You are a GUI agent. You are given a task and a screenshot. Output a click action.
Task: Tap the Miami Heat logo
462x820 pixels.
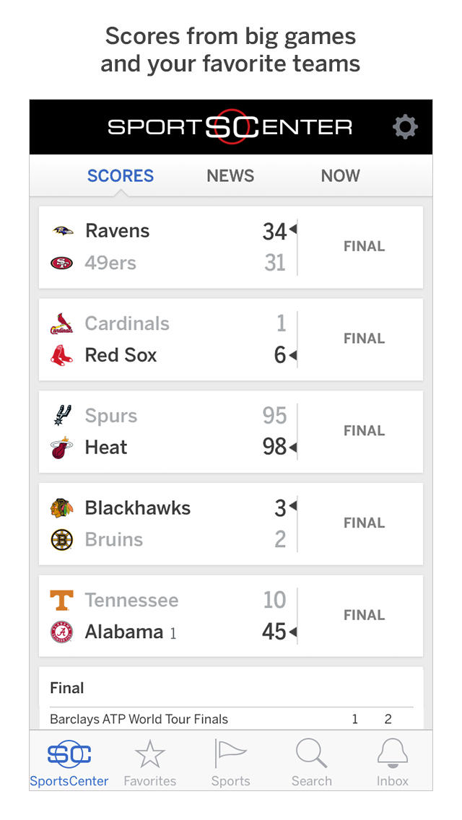coord(62,448)
